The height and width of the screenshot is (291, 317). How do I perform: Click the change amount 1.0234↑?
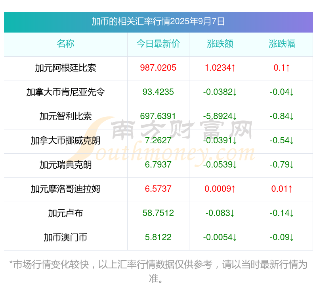click(220, 68)
